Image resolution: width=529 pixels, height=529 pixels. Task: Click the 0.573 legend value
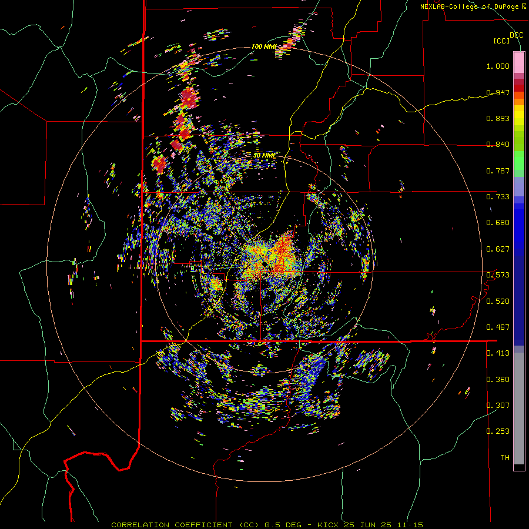pos(498,275)
